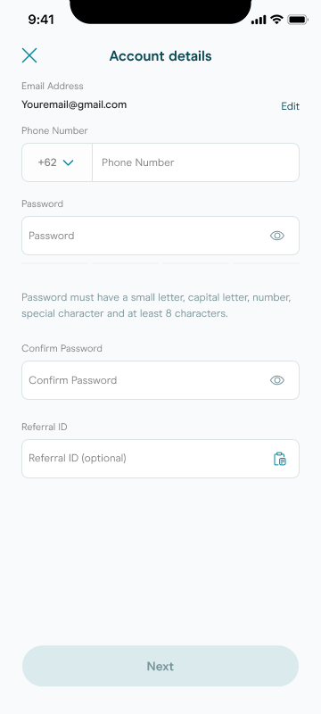This screenshot has height=714, width=321.
Task: Expand the chevron next to +62
Action: pyautogui.click(x=68, y=162)
